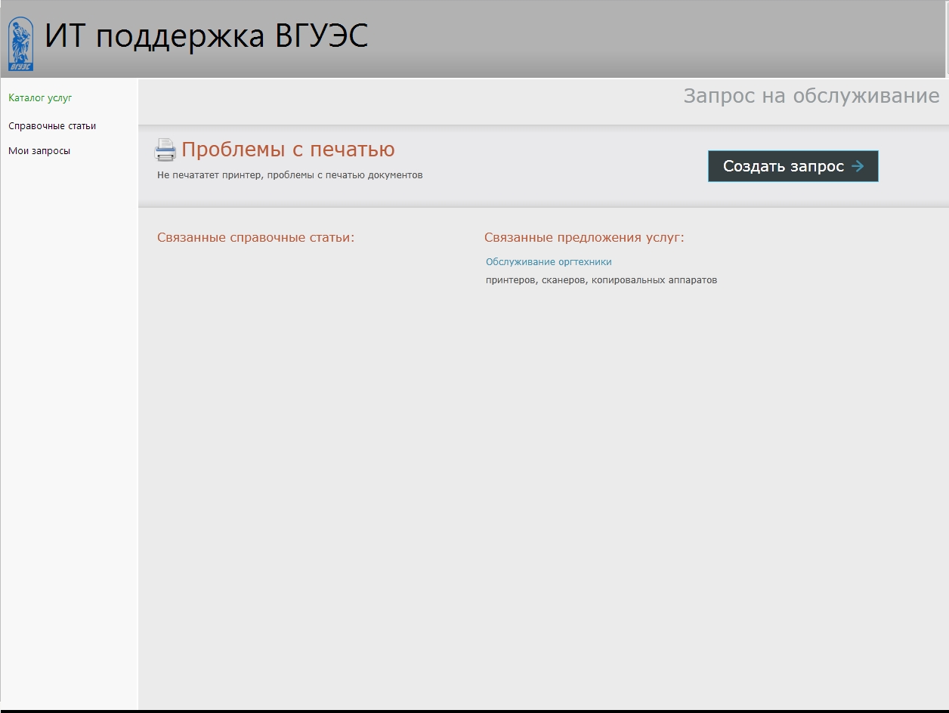The width and height of the screenshot is (949, 713).
Task: Click the принтеров, сканеров, копировальных аппаратов text
Action: [x=601, y=280]
